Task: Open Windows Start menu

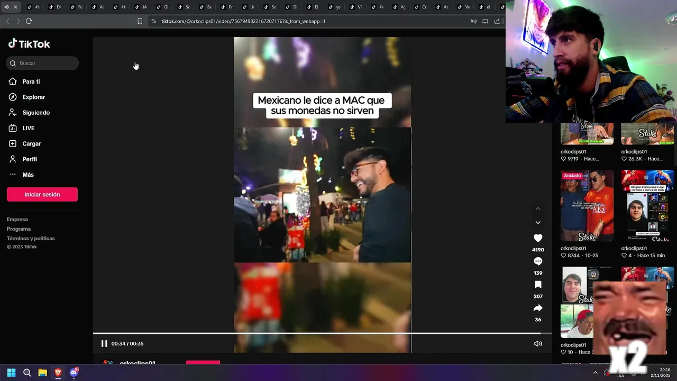Action: tap(11, 373)
